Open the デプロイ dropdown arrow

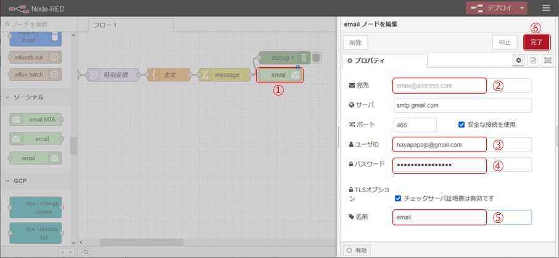pyautogui.click(x=523, y=8)
